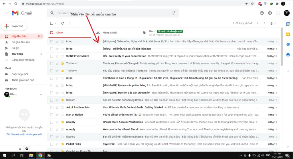
Task: Start a new Hangouts conversation plus icon
Action: click(x=41, y=95)
